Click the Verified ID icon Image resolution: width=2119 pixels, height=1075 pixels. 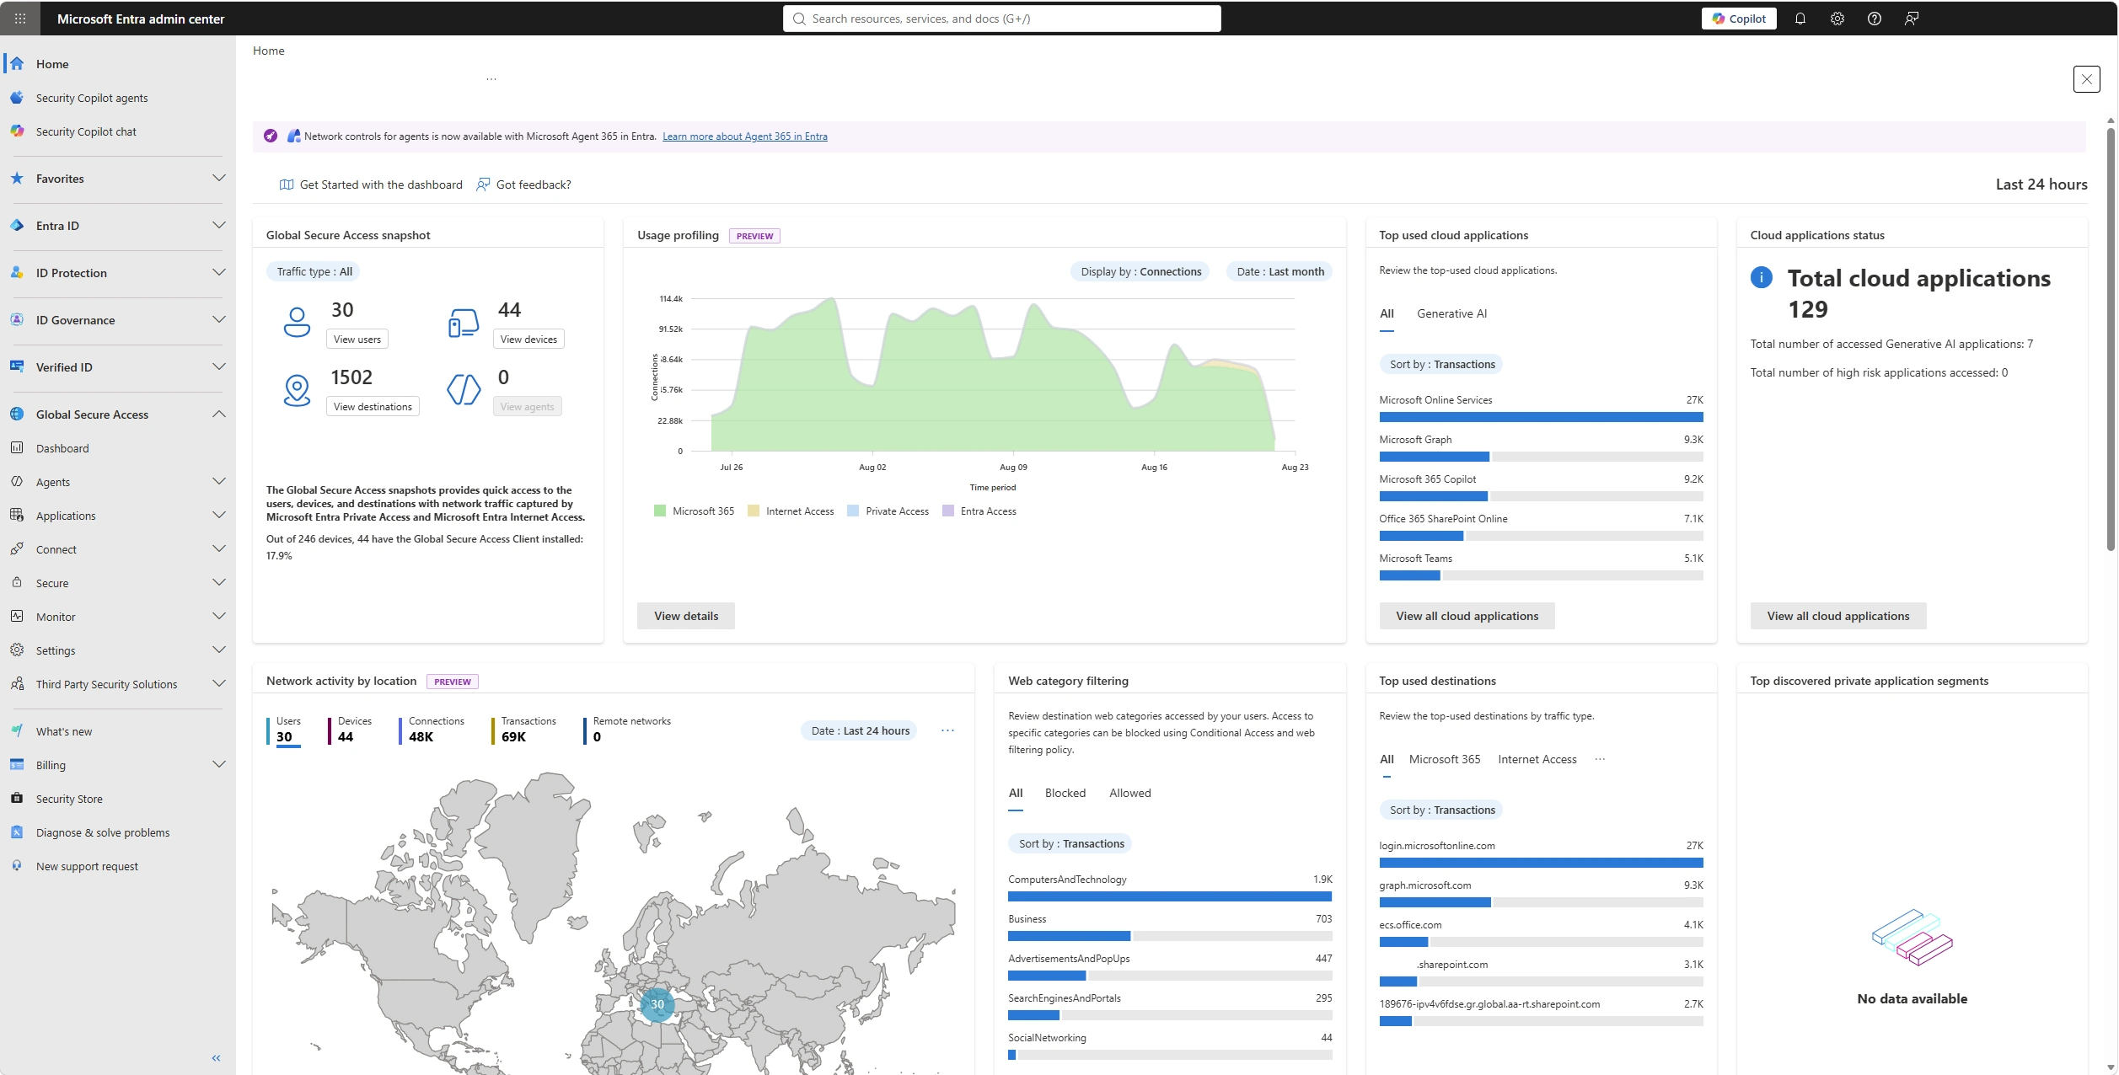(17, 367)
